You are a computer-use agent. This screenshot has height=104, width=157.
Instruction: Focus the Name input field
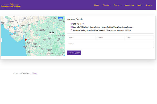[x=81, y=38]
